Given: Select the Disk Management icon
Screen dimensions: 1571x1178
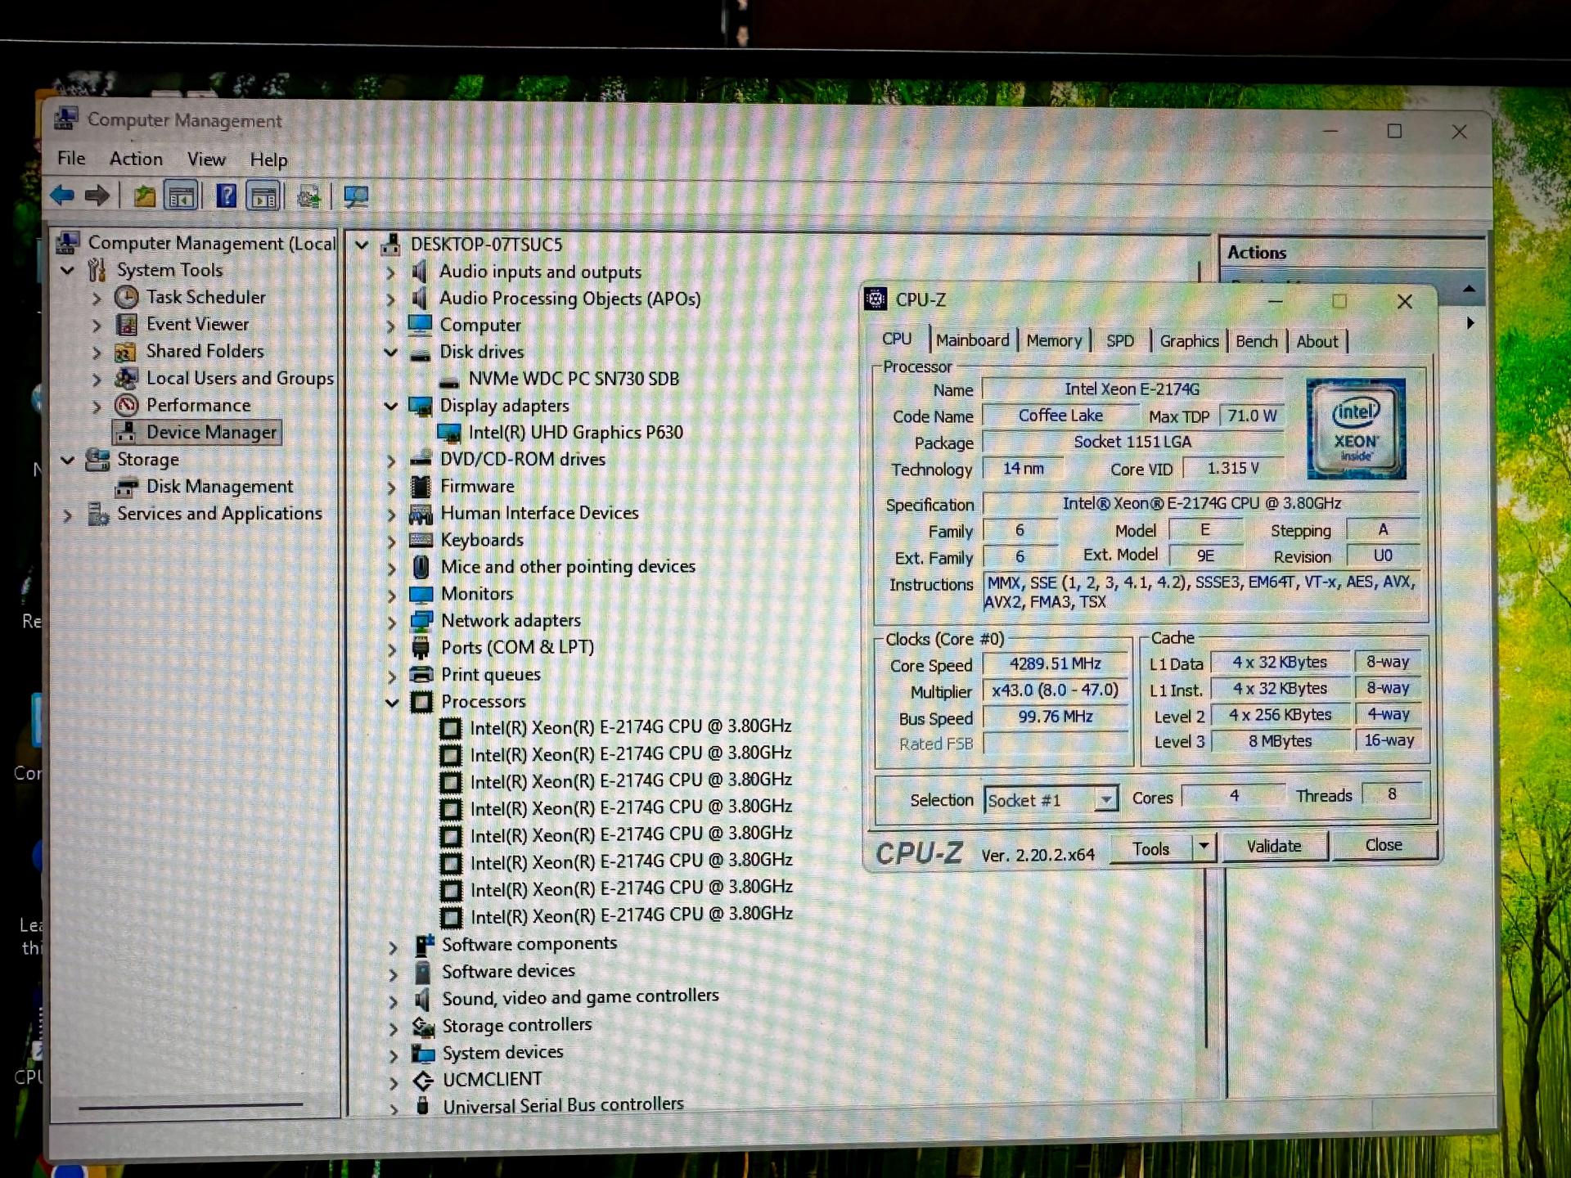Looking at the screenshot, I should pos(126,488).
